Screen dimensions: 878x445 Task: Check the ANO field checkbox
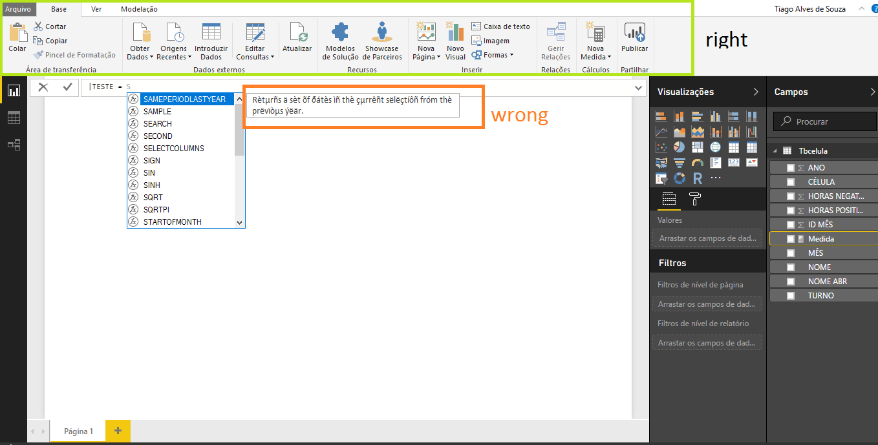coord(790,168)
